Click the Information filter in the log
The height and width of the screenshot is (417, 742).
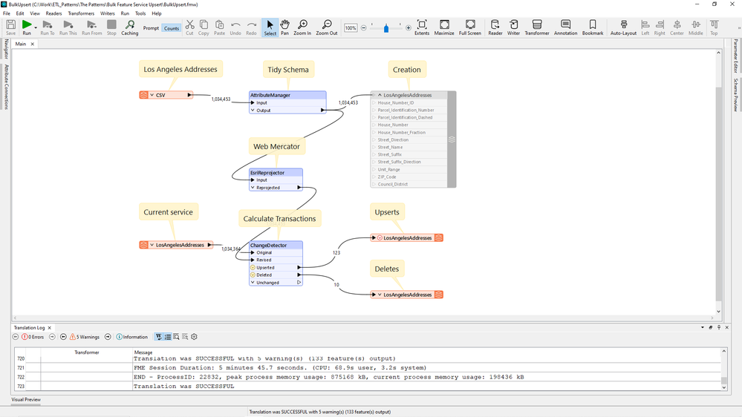tap(132, 337)
